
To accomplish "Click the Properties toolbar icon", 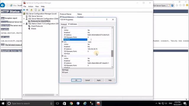I will [x=36, y=10].
